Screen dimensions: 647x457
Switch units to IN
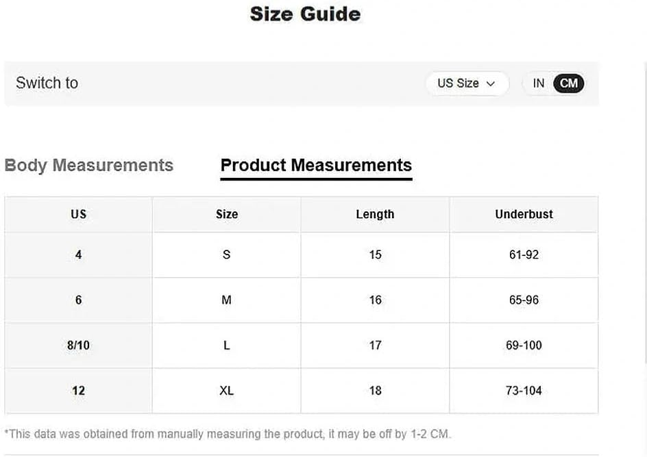538,83
